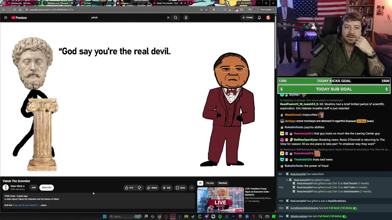This screenshot has height=220, width=392.
Task: Click SimpleJackass in the activity feed
Action: (x=299, y=216)
